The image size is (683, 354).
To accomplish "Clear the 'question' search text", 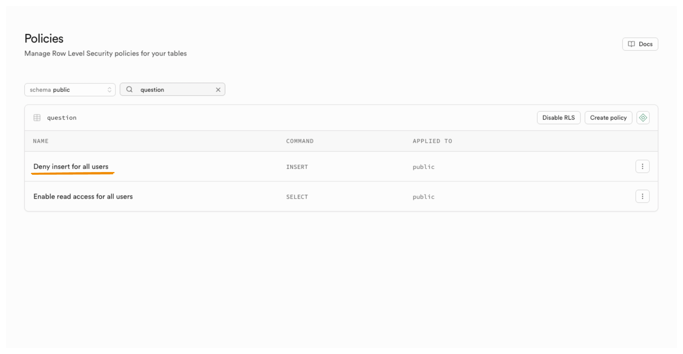I will (x=218, y=90).
